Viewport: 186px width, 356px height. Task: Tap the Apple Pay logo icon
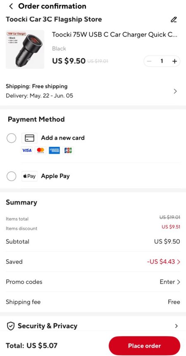tap(29, 176)
